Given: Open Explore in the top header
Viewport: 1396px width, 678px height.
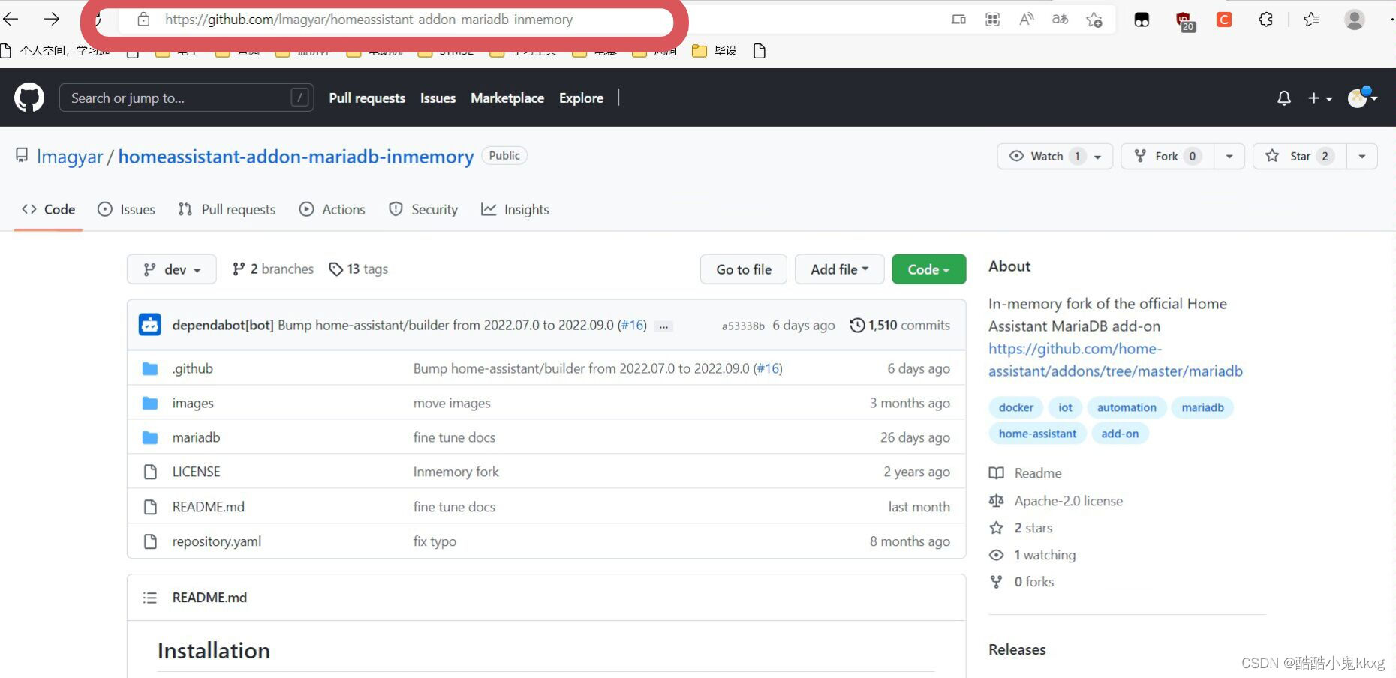Looking at the screenshot, I should (x=581, y=97).
